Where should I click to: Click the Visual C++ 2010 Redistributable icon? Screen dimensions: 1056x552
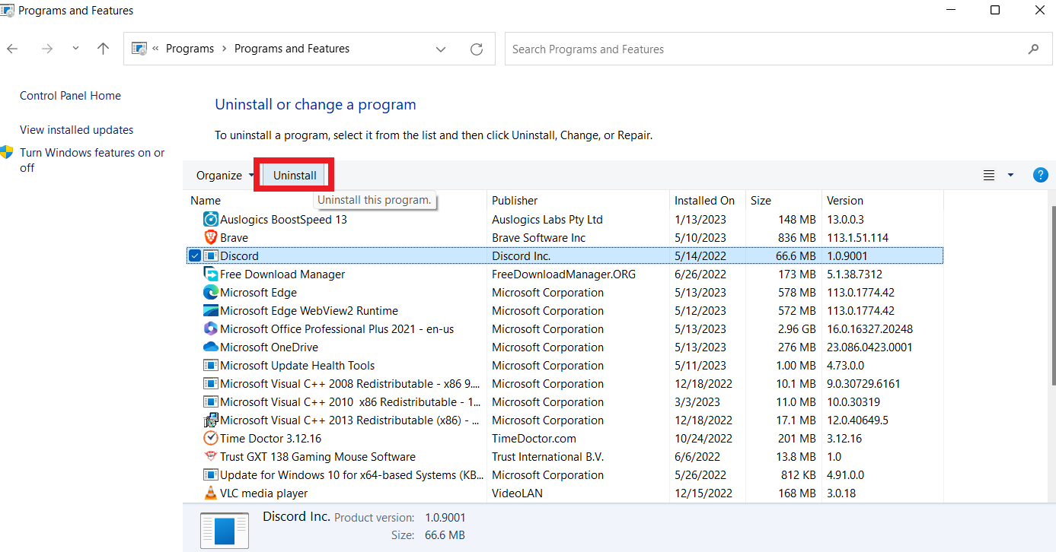point(211,401)
